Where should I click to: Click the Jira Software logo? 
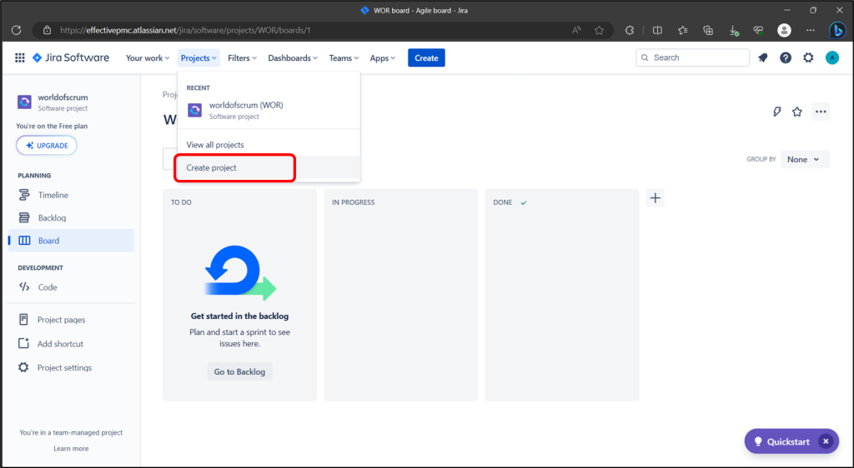coord(71,57)
